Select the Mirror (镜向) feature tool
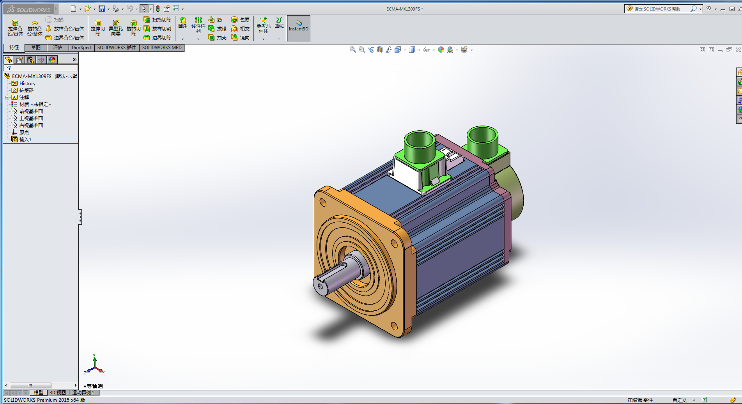The image size is (742, 404). [x=235, y=38]
